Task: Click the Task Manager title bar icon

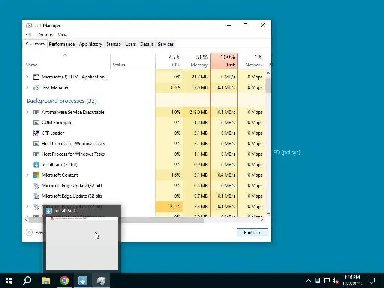Action: [x=28, y=25]
